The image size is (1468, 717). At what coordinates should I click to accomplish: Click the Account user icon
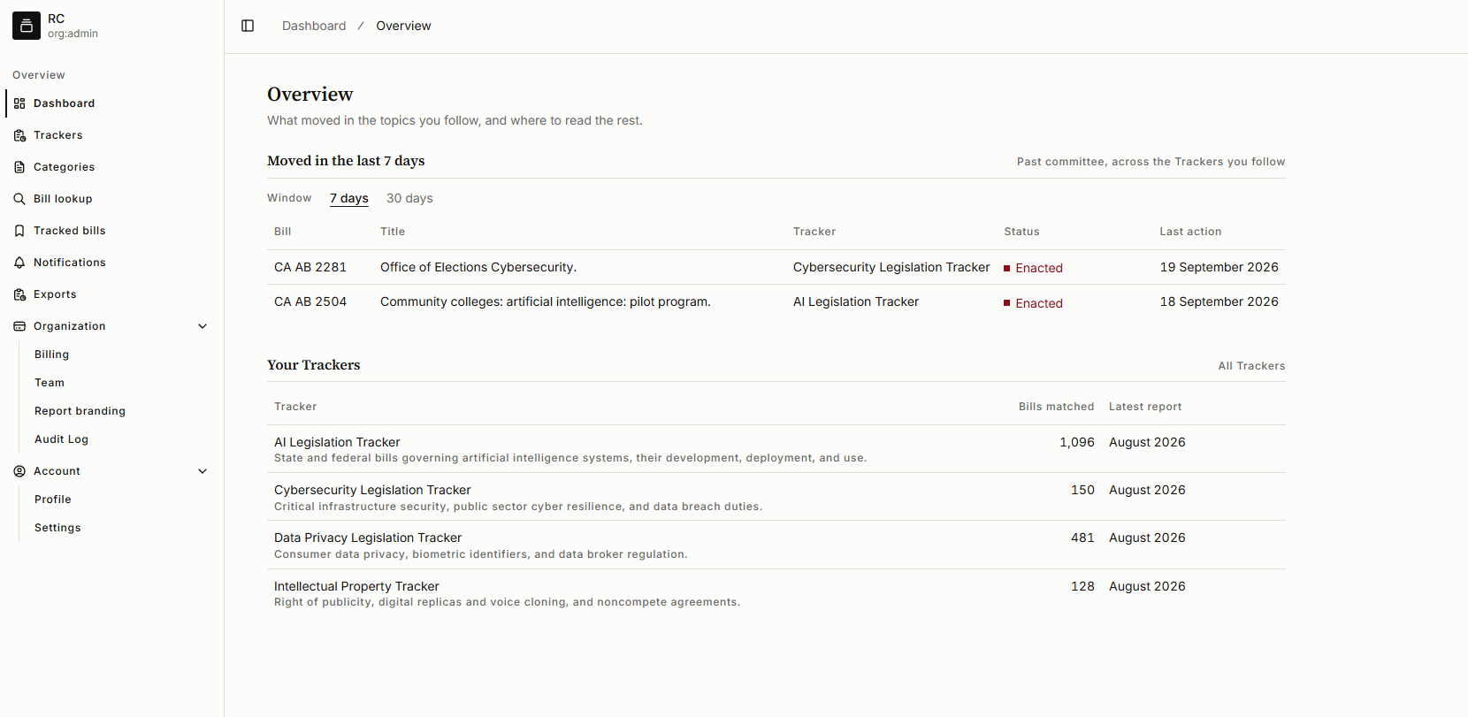19,471
